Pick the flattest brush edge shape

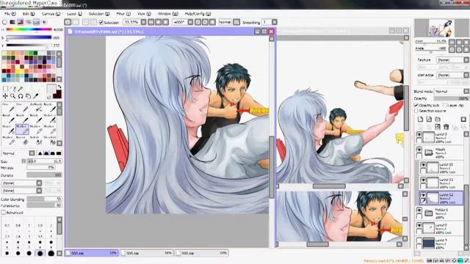[59, 153]
